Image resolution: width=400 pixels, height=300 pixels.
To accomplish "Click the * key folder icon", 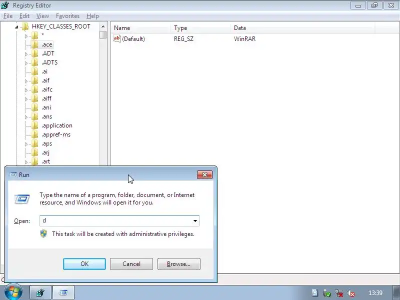I will point(34,35).
